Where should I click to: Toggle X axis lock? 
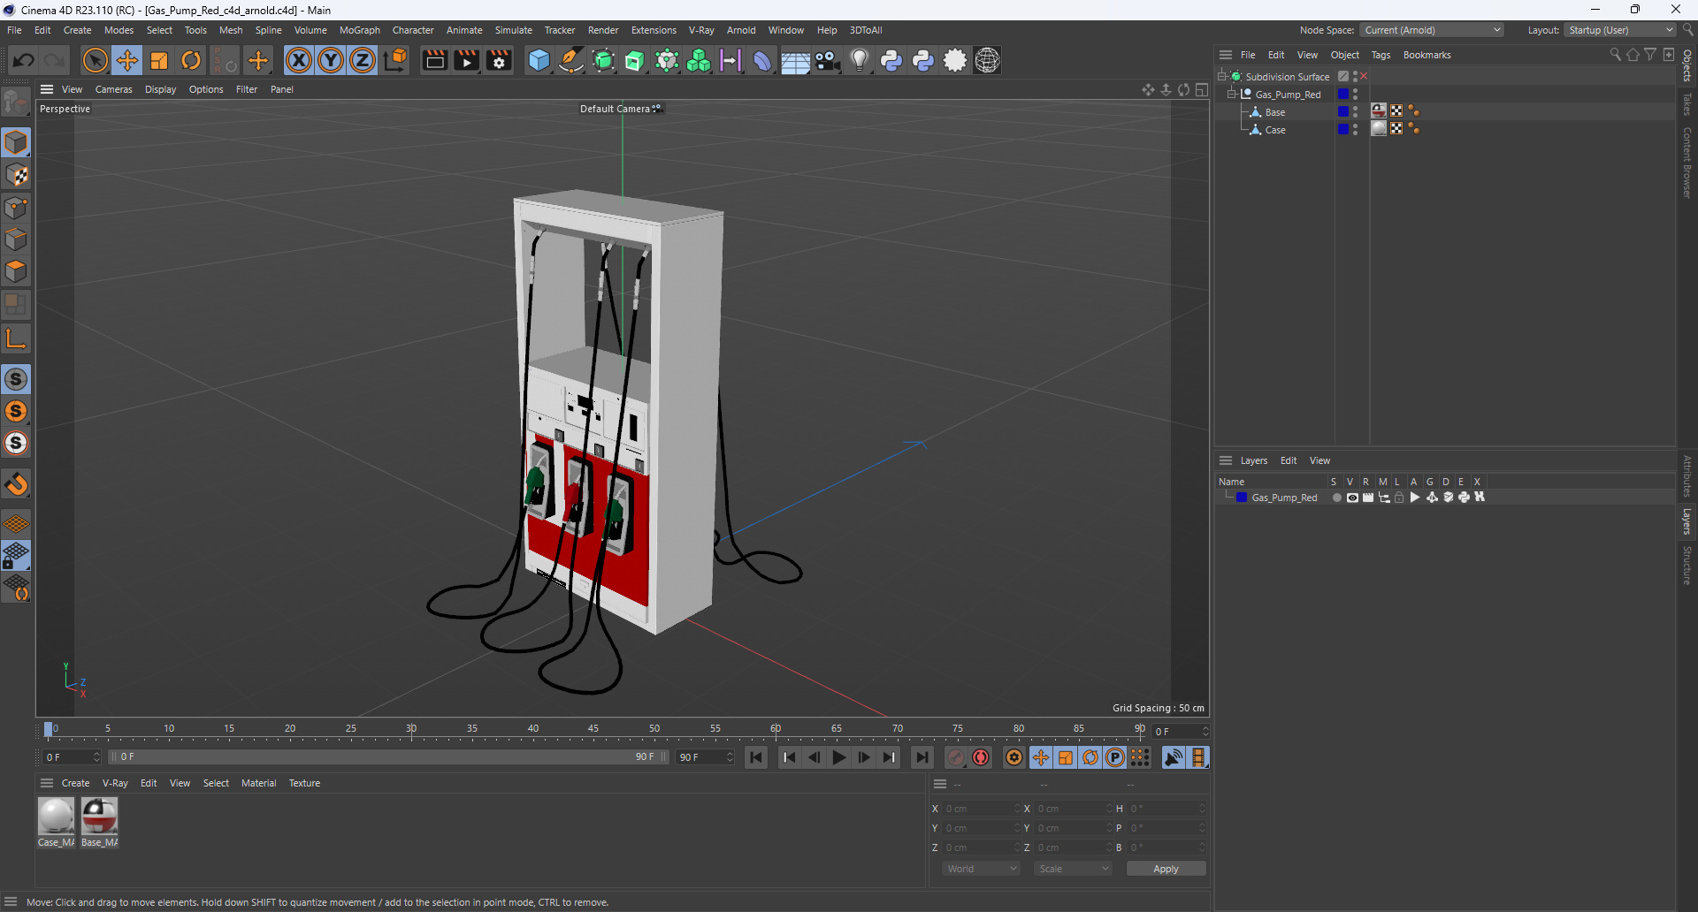pyautogui.click(x=299, y=60)
